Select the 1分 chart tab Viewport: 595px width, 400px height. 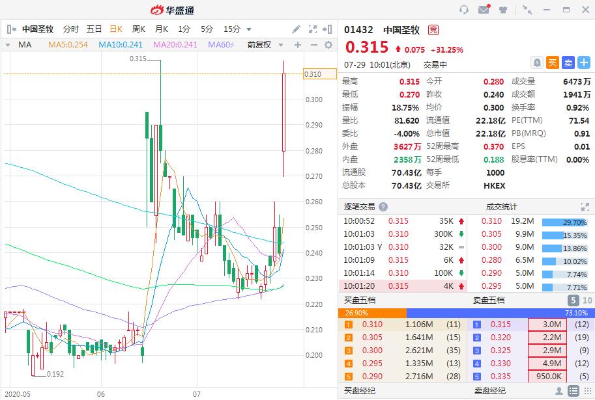[184, 29]
